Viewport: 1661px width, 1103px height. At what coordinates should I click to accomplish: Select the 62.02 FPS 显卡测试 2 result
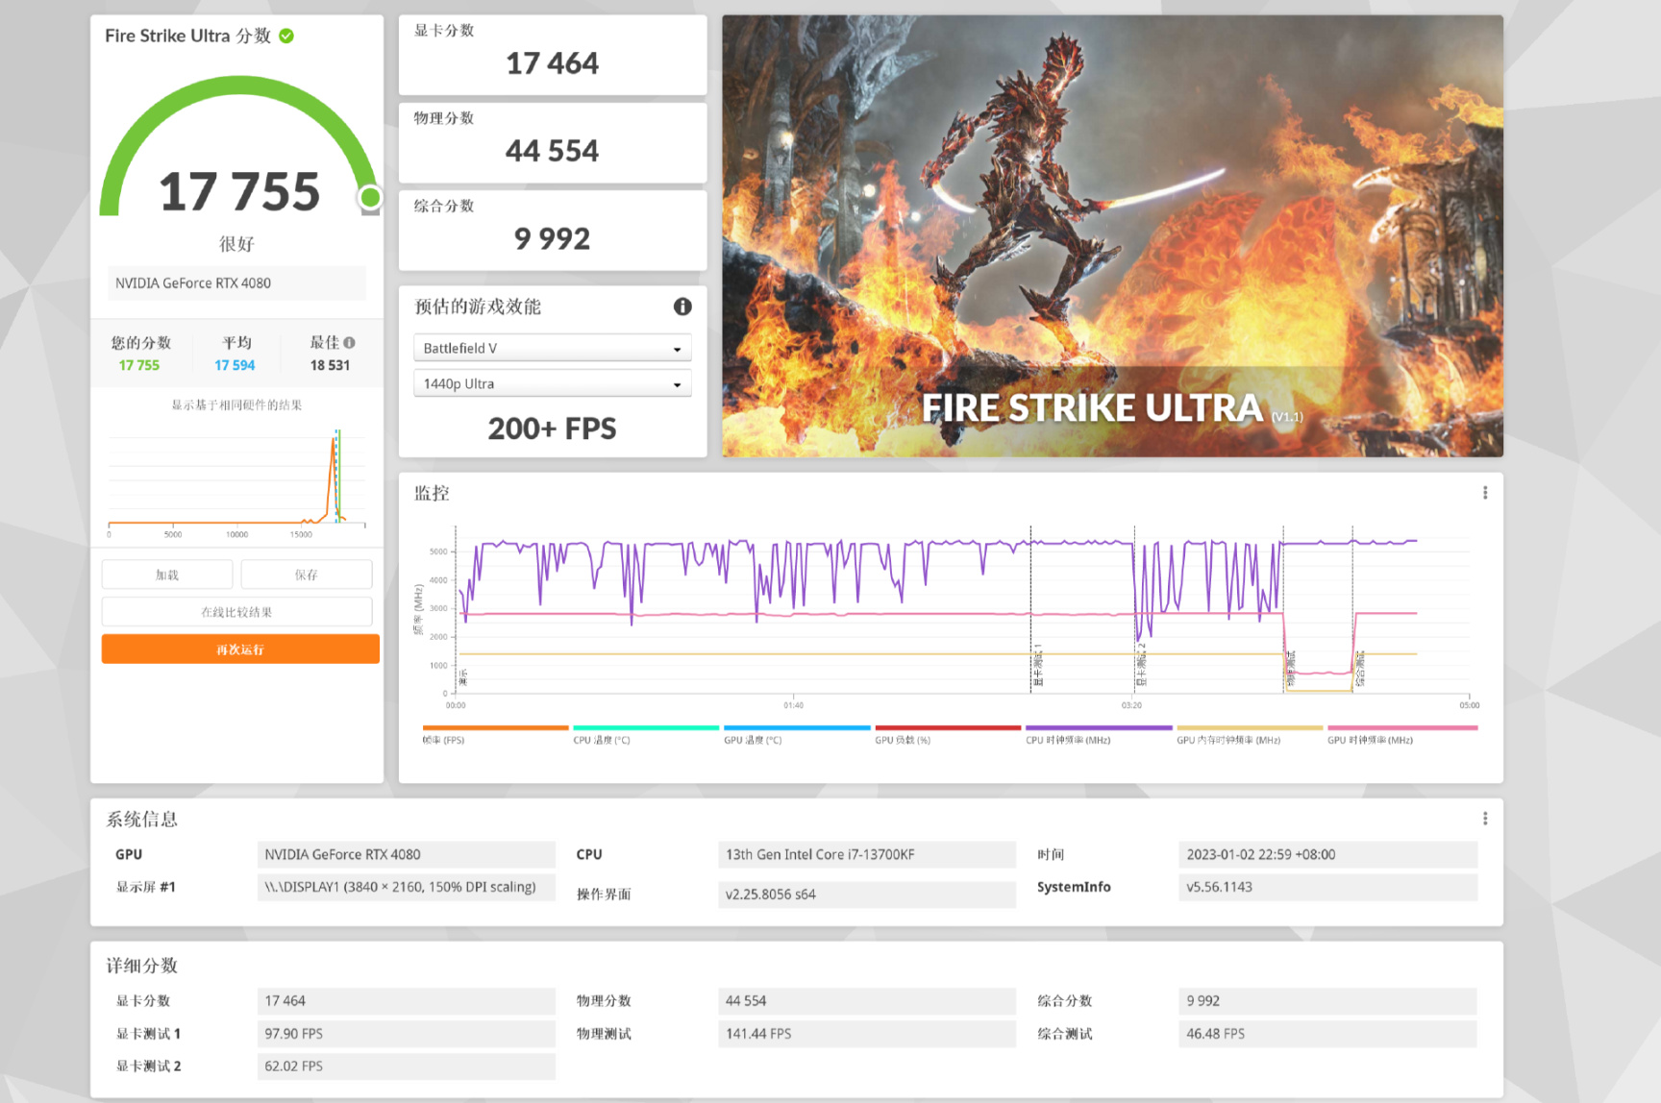tap(406, 1066)
